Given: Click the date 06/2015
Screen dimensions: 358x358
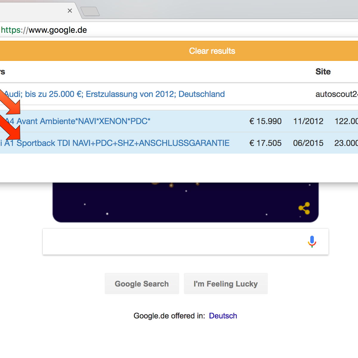Looking at the screenshot, I should coord(308,143).
